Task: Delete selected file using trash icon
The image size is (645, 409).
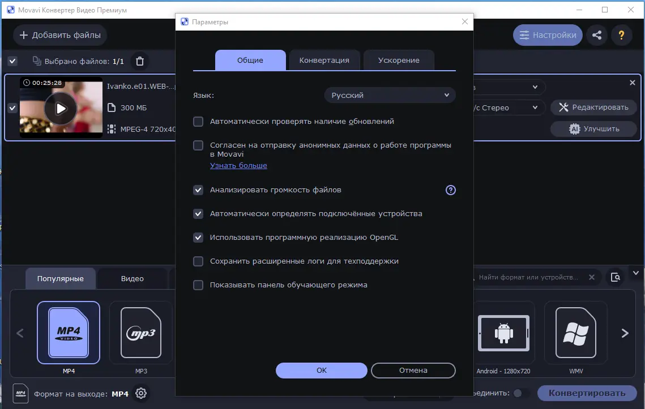Action: 139,61
